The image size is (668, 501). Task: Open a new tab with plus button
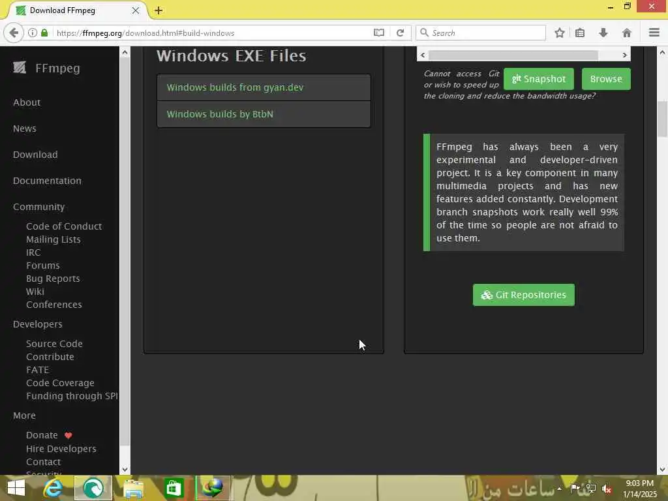pyautogui.click(x=159, y=10)
